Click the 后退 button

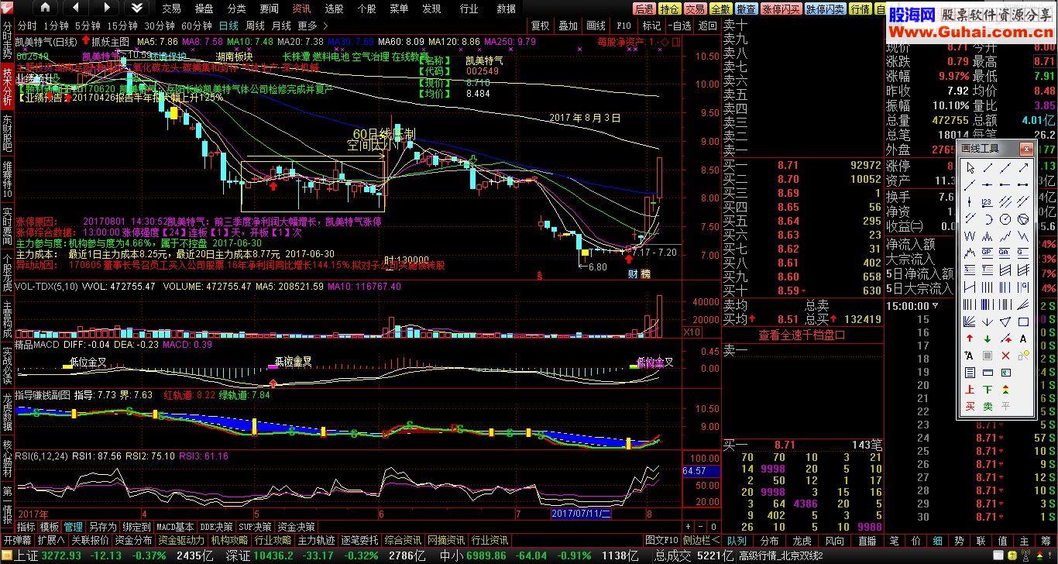pos(644,9)
